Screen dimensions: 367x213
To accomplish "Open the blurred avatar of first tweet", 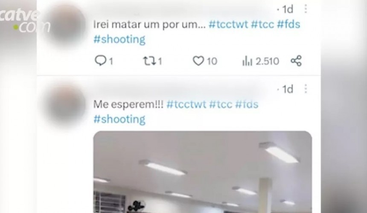I will click(66, 23).
